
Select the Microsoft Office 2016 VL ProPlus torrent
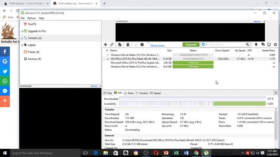189,63
